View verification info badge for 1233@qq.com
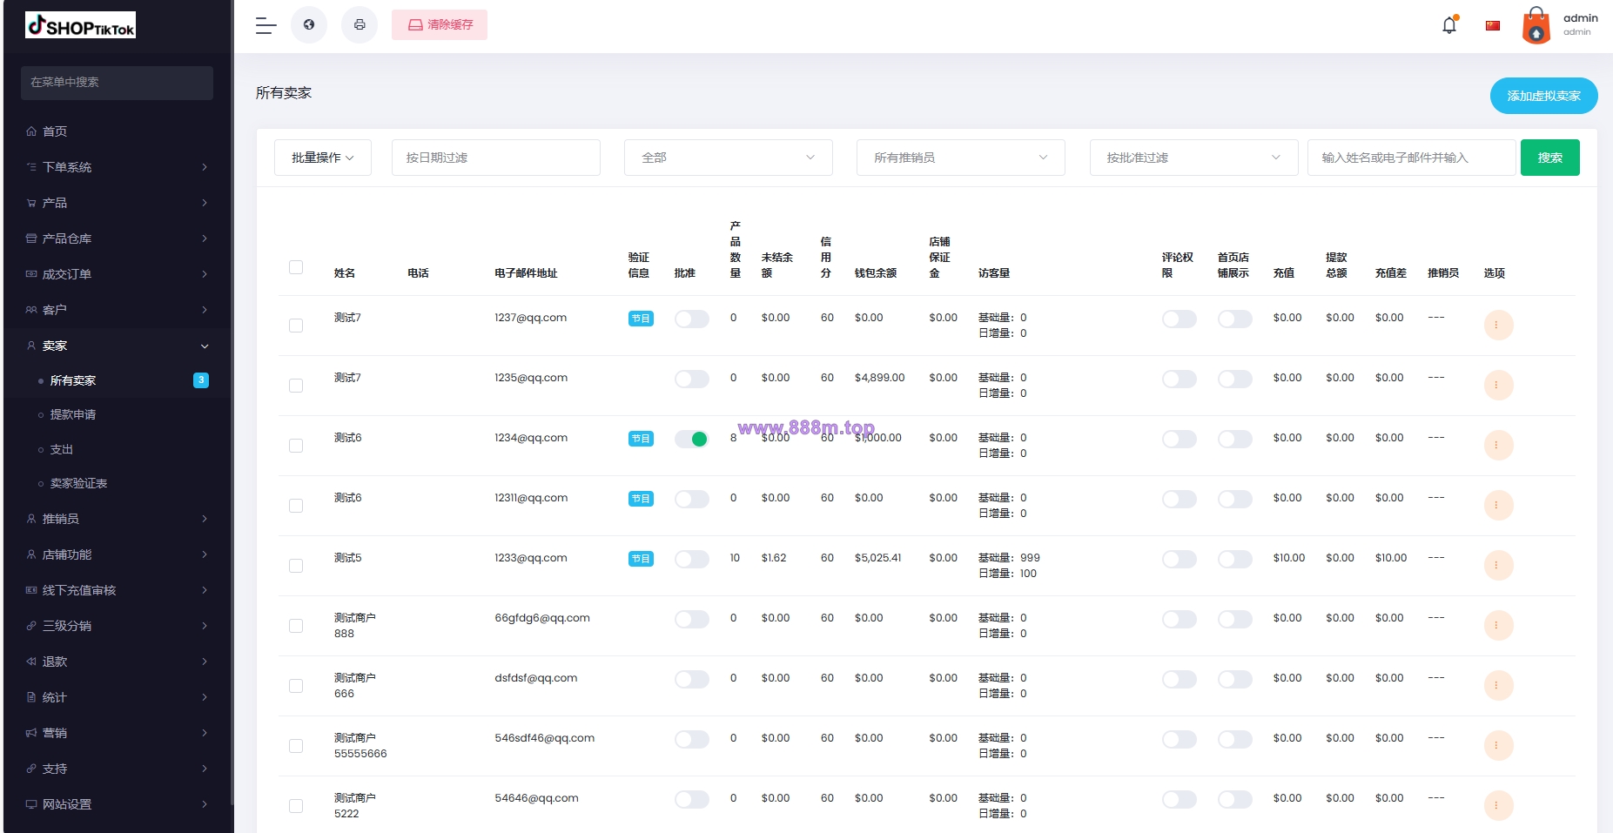 pyautogui.click(x=641, y=559)
